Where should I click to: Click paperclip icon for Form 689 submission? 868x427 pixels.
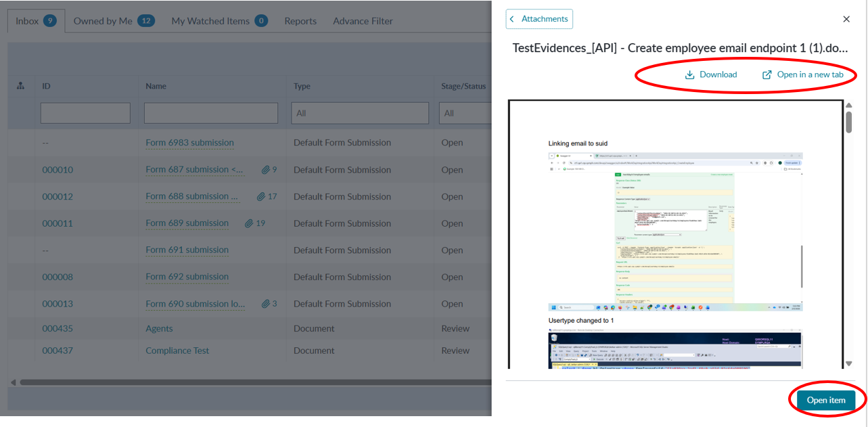tap(248, 223)
